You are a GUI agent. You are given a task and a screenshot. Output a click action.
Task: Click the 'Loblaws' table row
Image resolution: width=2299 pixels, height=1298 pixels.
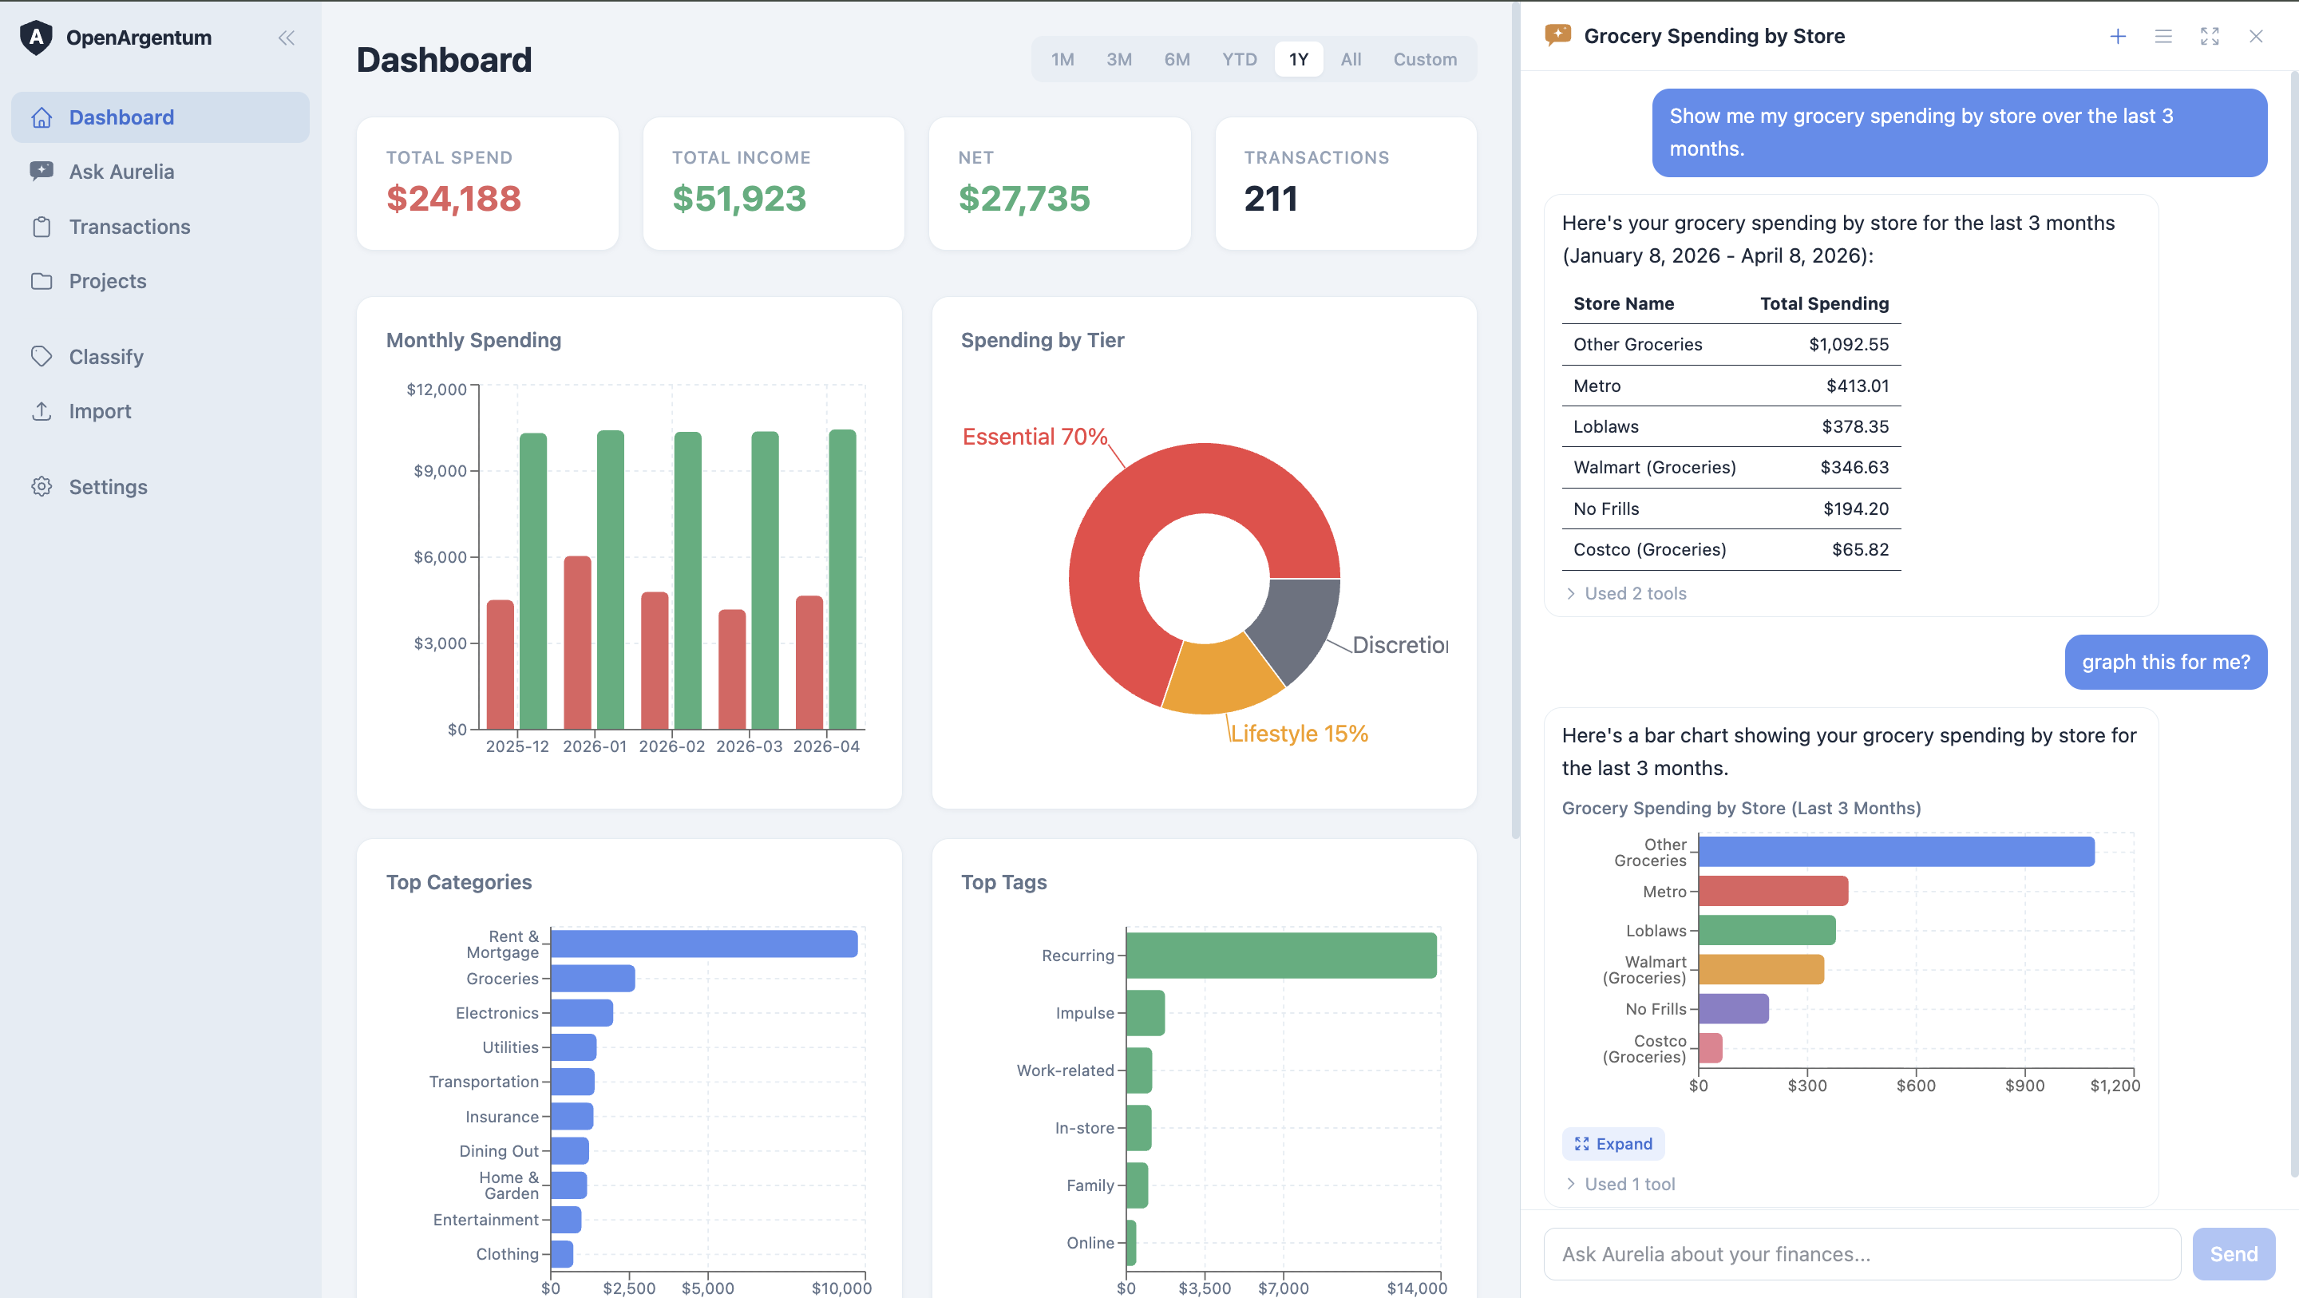click(x=1731, y=427)
